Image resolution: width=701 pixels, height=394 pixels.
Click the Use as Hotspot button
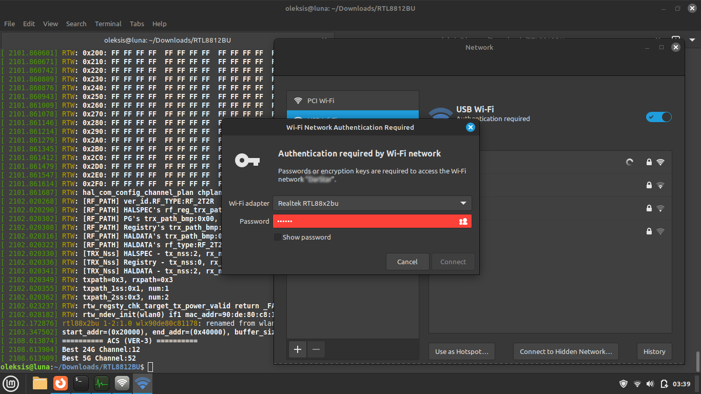point(462,351)
